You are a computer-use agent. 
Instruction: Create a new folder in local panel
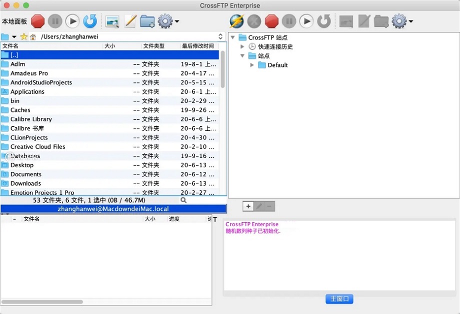tap(147, 21)
